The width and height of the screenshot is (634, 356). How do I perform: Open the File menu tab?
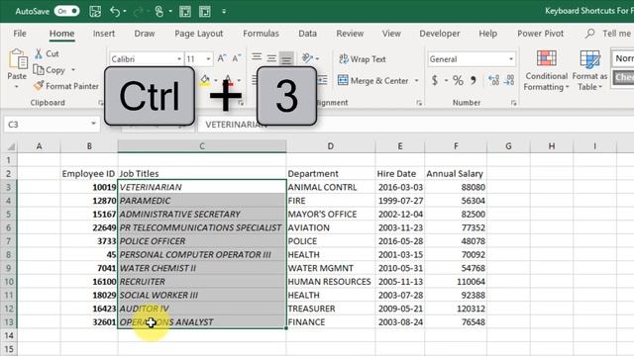[20, 34]
